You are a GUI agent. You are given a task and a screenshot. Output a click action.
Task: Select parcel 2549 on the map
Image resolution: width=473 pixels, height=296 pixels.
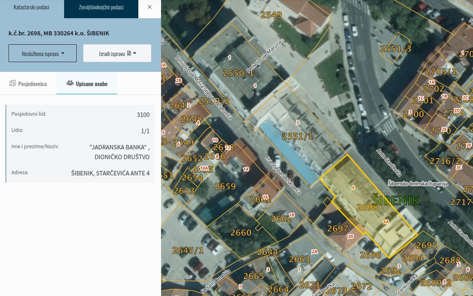pyautogui.click(x=271, y=15)
